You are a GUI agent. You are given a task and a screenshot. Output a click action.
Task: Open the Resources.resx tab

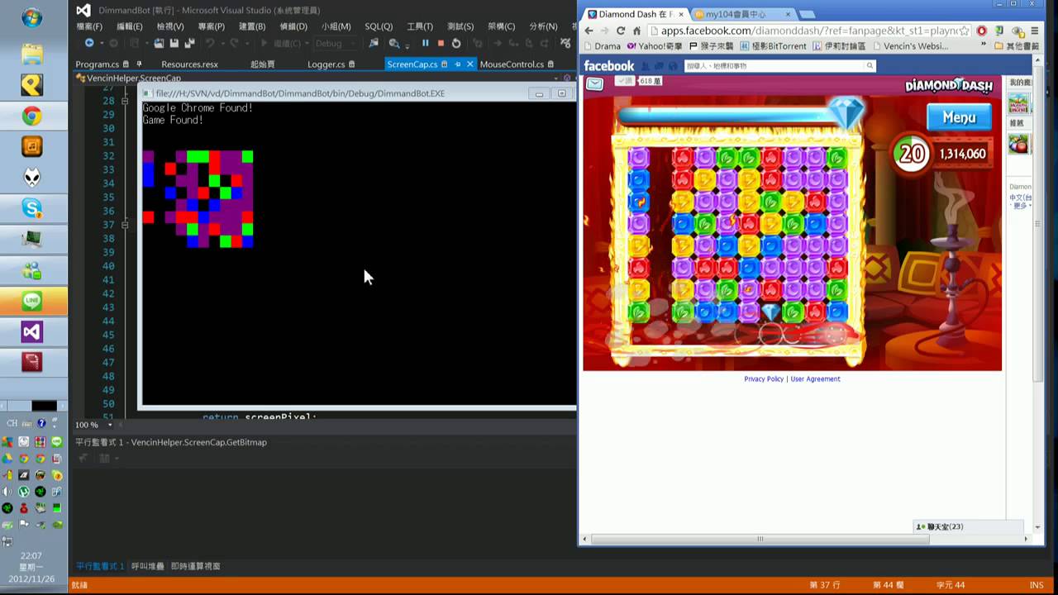coord(189,64)
